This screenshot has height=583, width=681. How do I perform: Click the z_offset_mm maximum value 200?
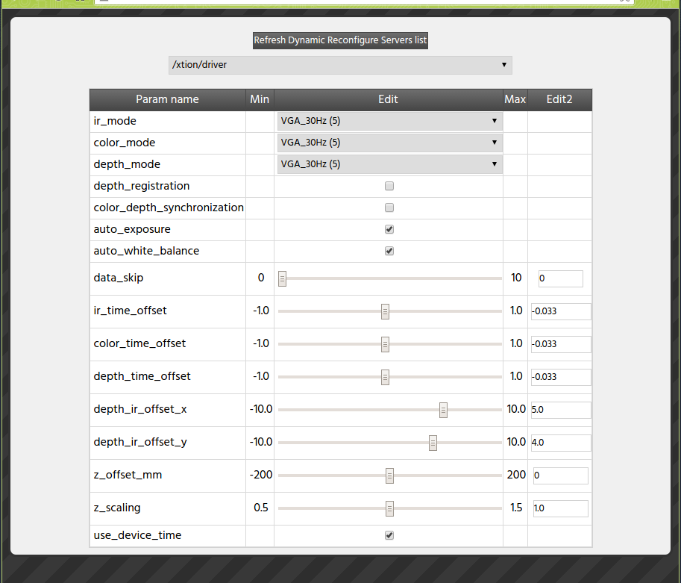click(x=516, y=476)
